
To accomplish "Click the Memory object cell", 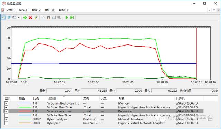I will 124,103.
